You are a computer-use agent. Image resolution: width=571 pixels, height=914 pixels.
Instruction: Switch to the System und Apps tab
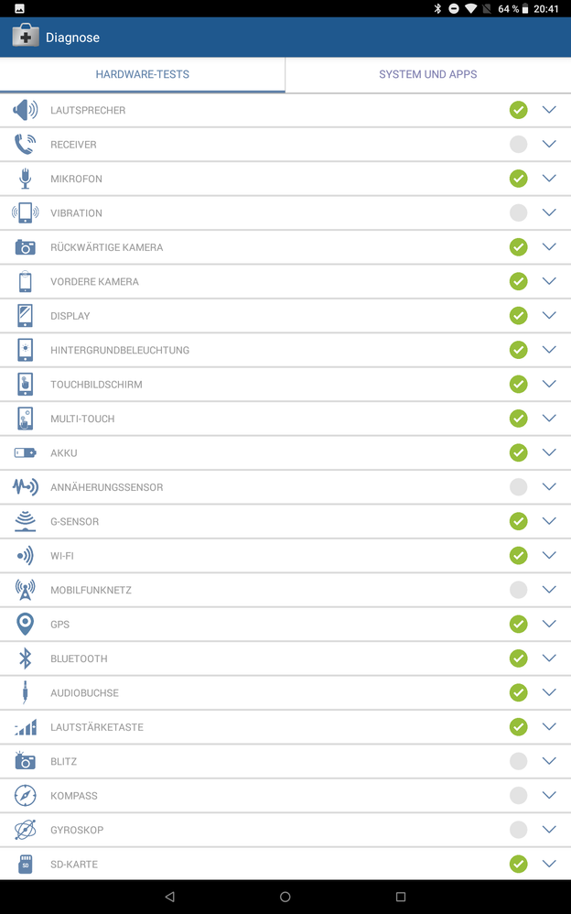click(x=428, y=74)
